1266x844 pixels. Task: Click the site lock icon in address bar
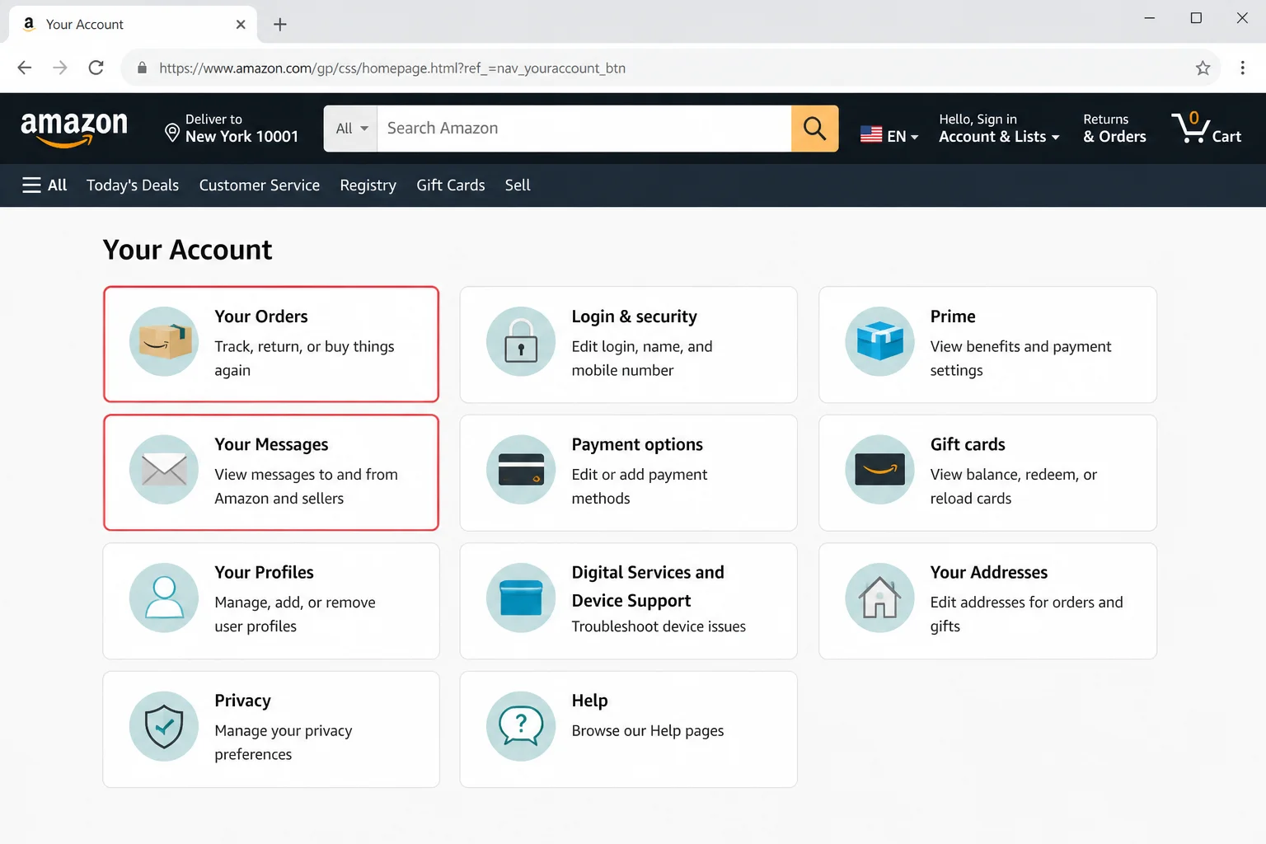(142, 68)
